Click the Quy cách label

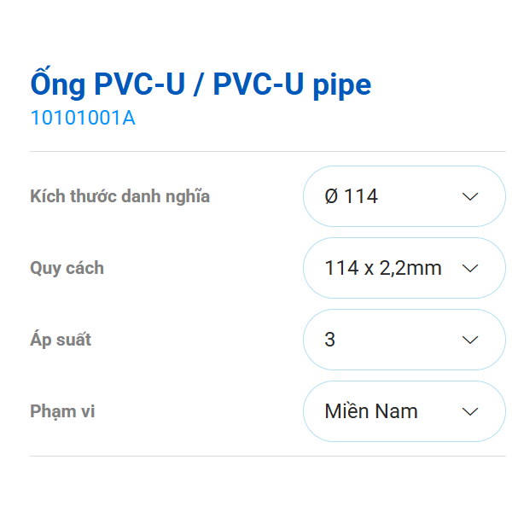(67, 269)
